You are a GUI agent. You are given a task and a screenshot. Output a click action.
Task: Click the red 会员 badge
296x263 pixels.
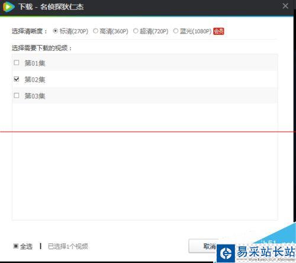tap(218, 31)
